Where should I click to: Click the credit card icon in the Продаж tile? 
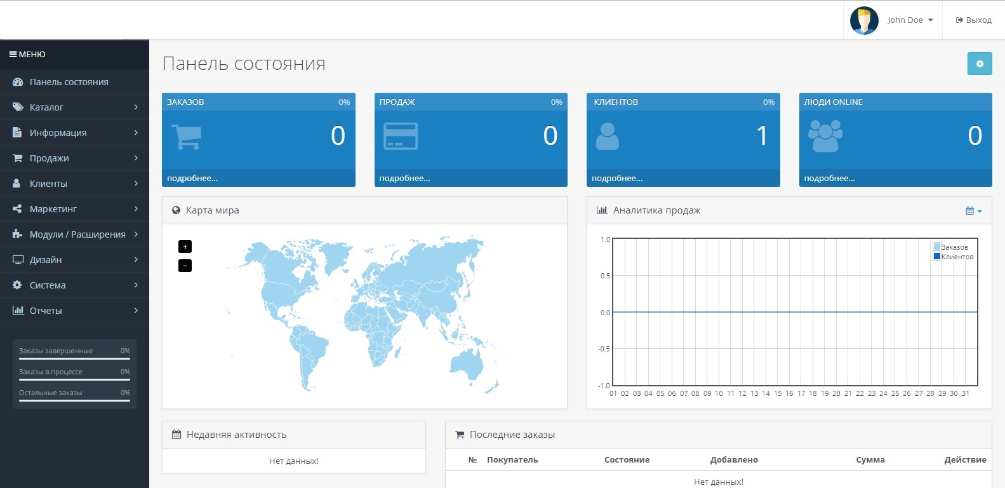[401, 136]
